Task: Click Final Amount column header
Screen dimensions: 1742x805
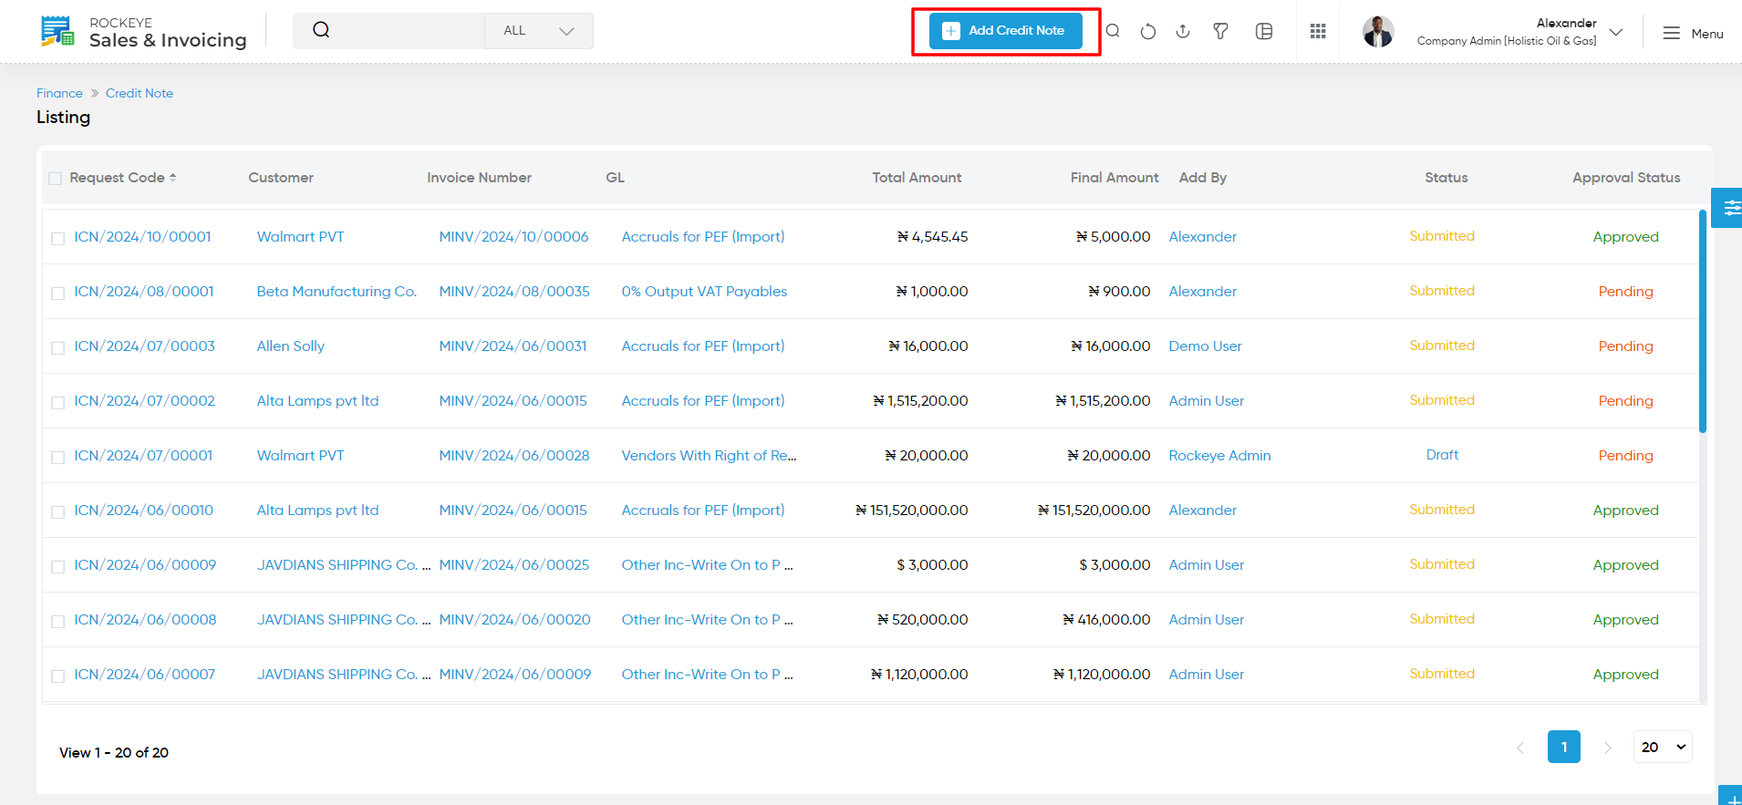Action: (x=1115, y=178)
